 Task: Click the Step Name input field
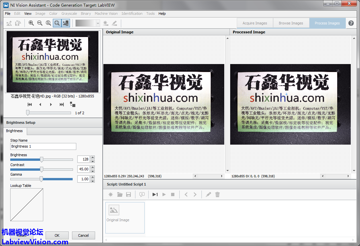(43, 146)
